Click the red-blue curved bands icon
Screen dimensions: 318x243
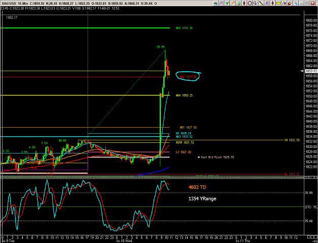point(221,3)
